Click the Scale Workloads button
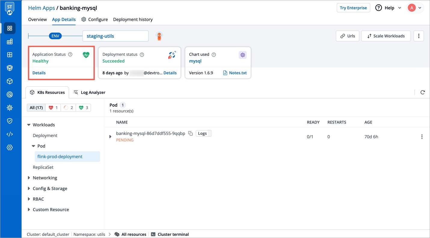This screenshot has width=430, height=238. 386,36
